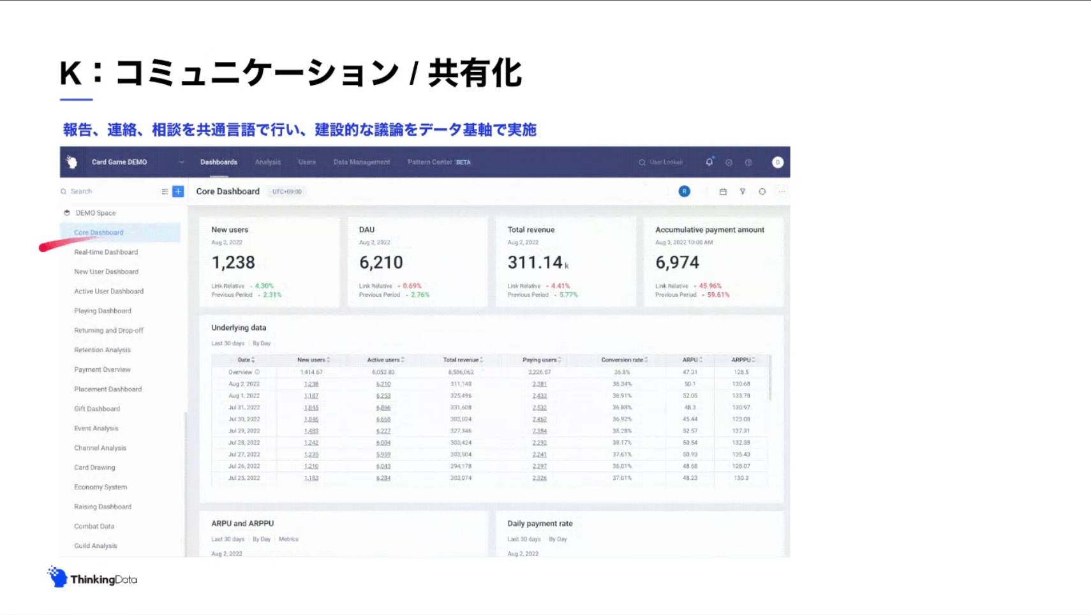The width and height of the screenshot is (1091, 615).
Task: Switch to the Users tab
Action: (307, 162)
